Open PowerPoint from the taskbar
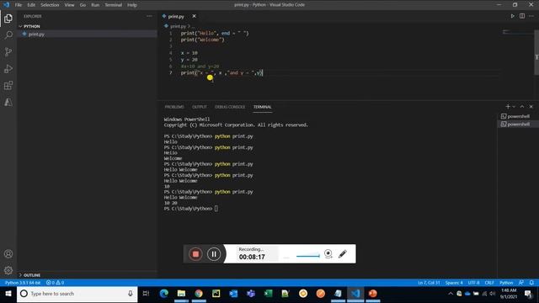This screenshot has height=303, width=539. (372, 294)
